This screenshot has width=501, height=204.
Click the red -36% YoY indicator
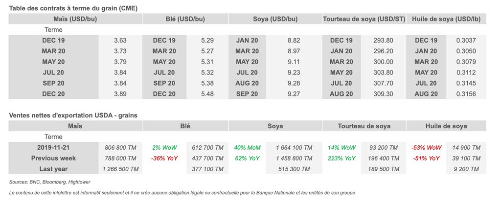[164, 159]
